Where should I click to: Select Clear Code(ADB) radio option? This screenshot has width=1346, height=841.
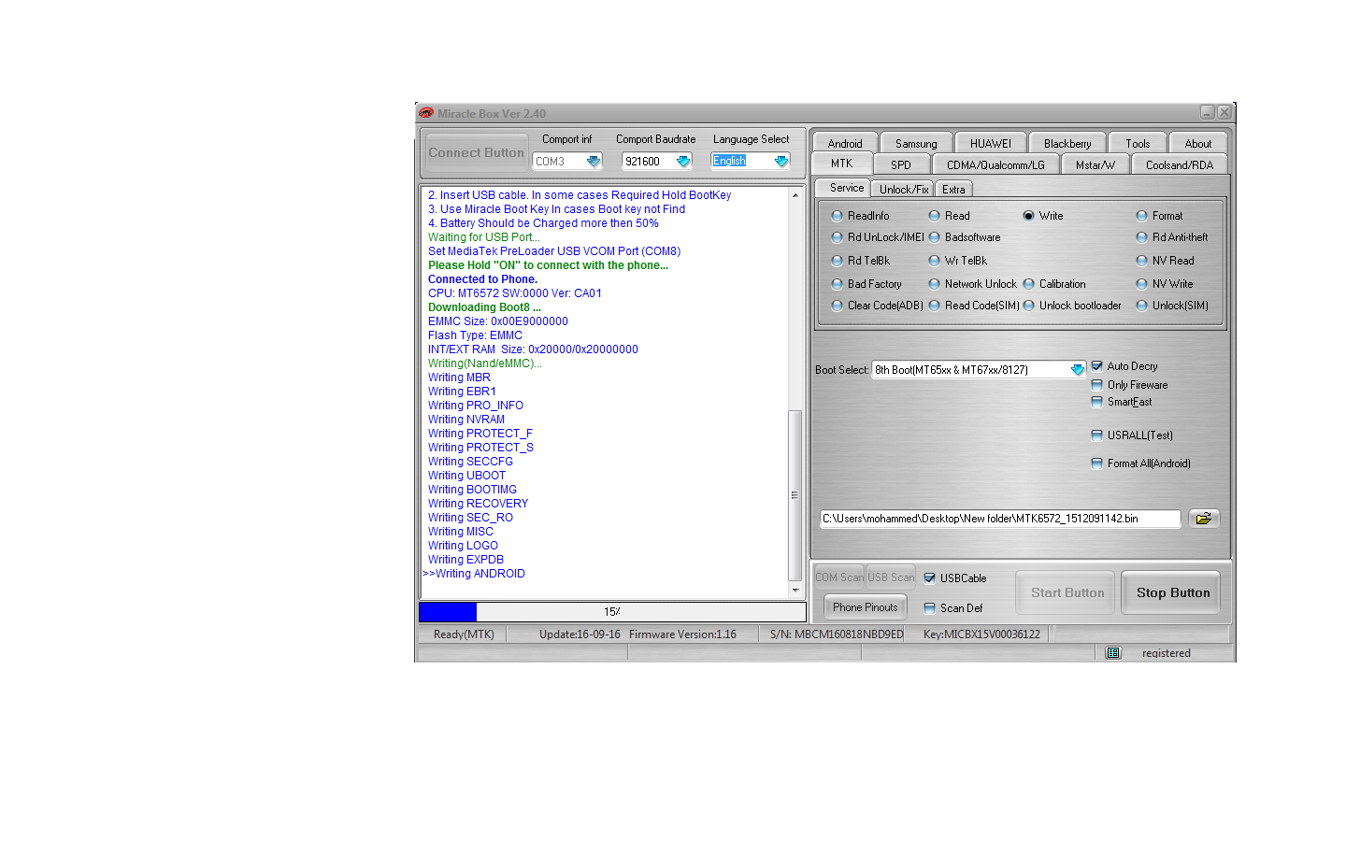point(837,306)
